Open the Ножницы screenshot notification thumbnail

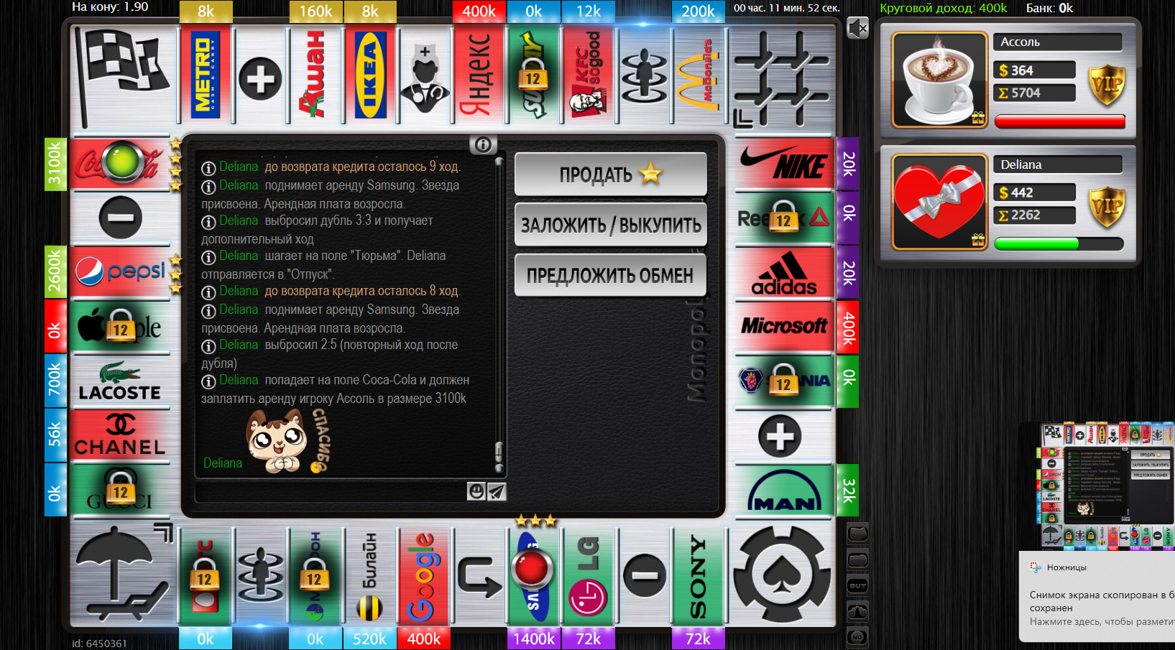pos(1107,486)
